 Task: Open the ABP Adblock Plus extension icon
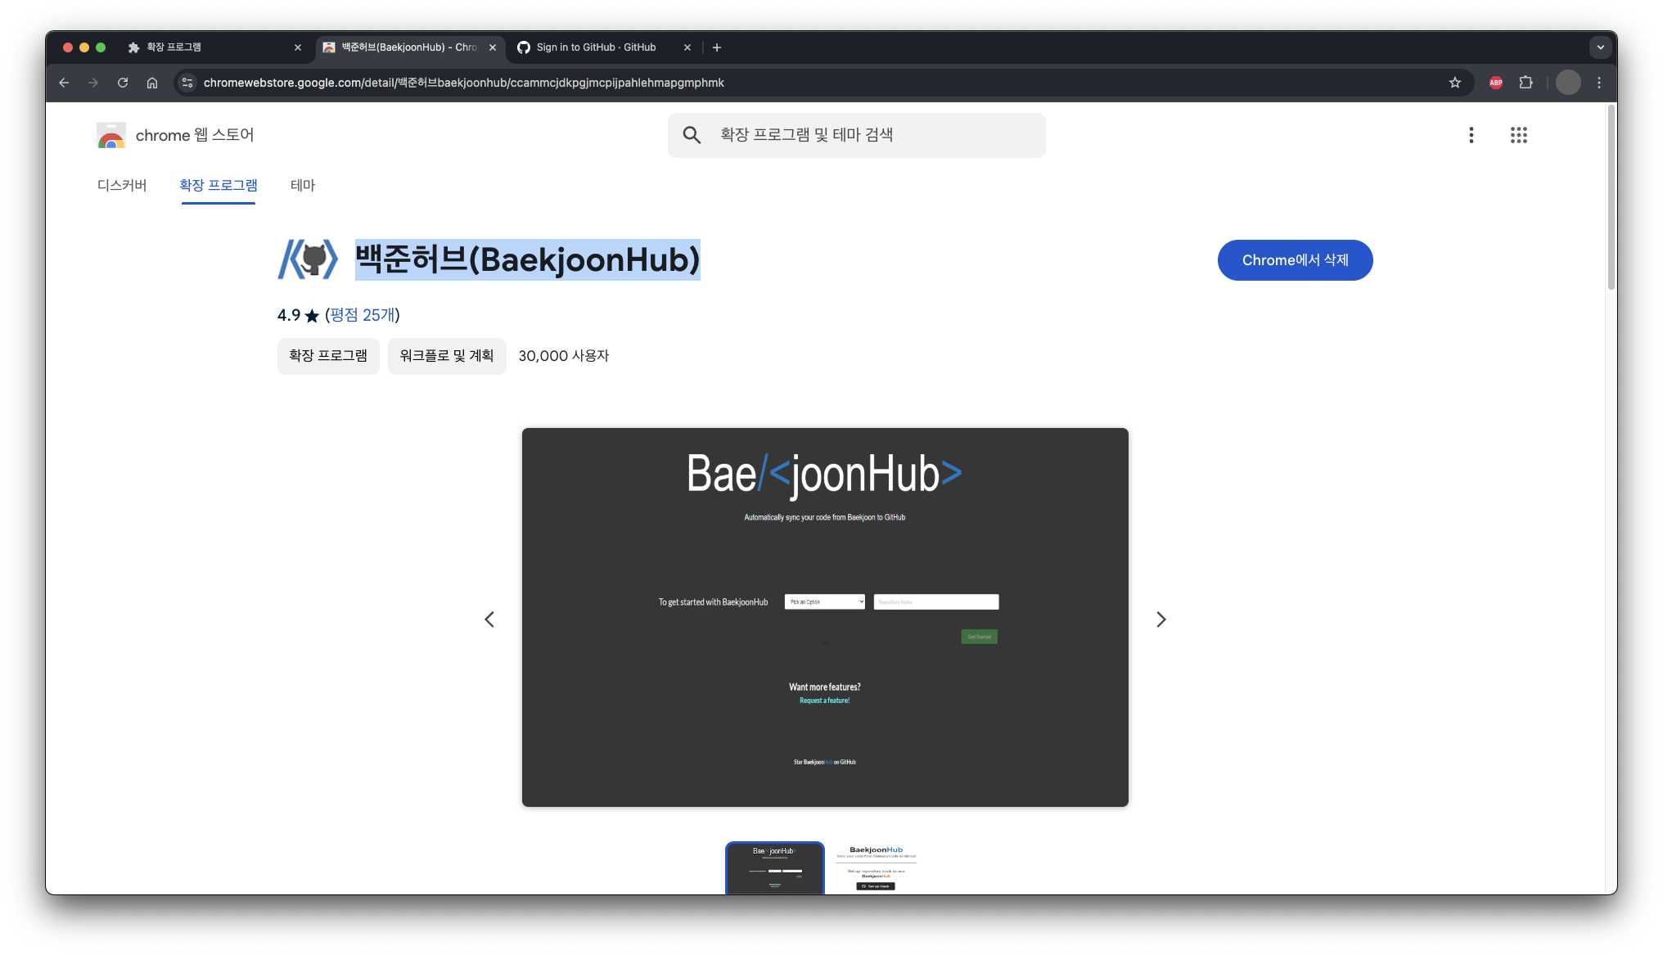point(1495,83)
